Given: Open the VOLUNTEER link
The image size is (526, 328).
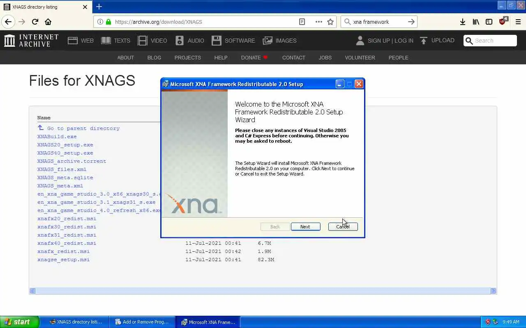Looking at the screenshot, I should 360,57.
